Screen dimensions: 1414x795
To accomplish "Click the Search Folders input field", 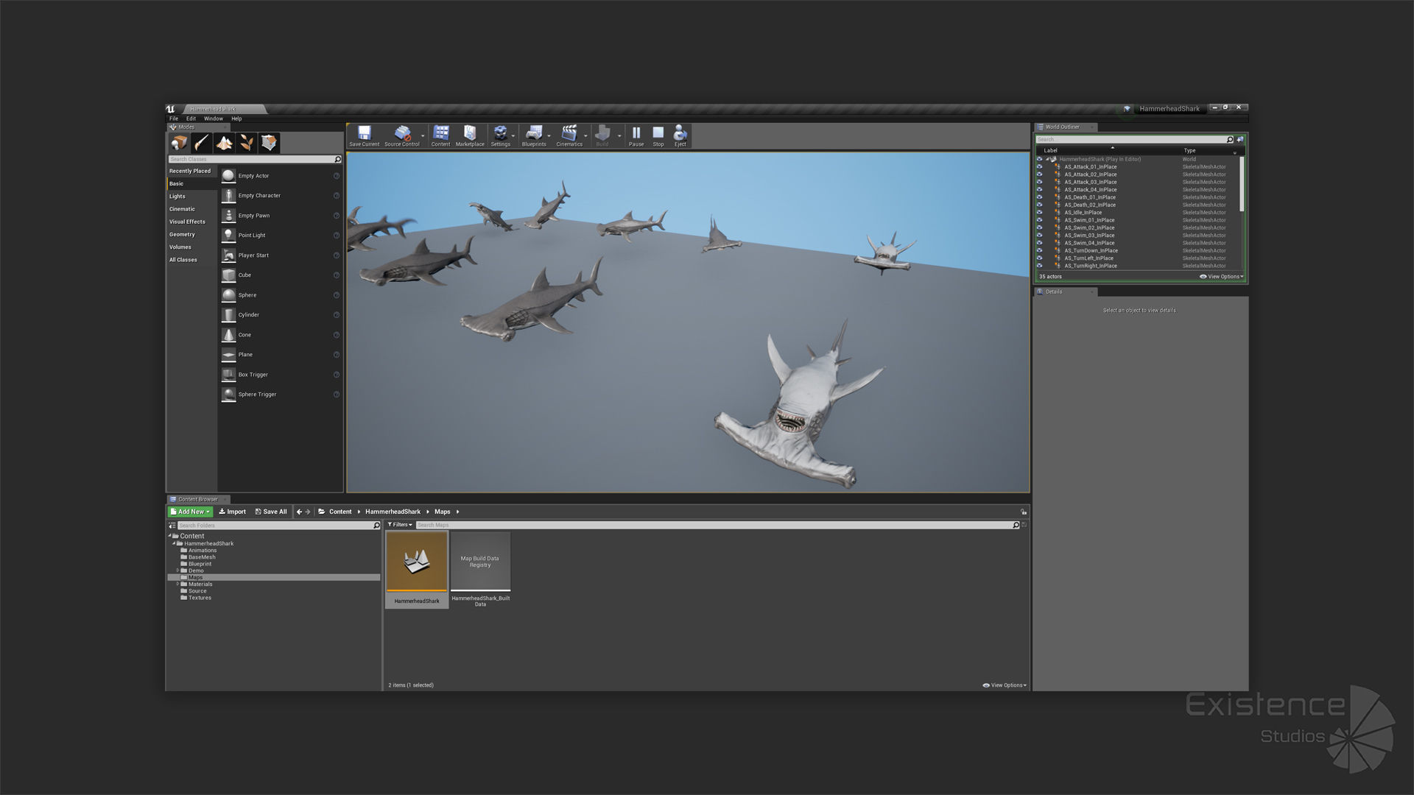I will tap(275, 526).
